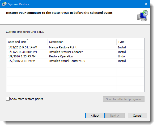Enable Show more restore points checkbox
Image resolution: width=157 pixels, height=128 pixels.
coord(8,99)
